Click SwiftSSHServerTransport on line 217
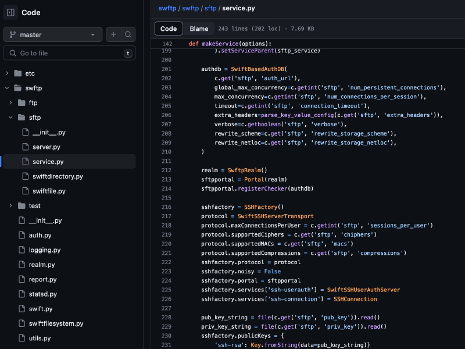The height and width of the screenshot is (349, 465). click(x=276, y=216)
